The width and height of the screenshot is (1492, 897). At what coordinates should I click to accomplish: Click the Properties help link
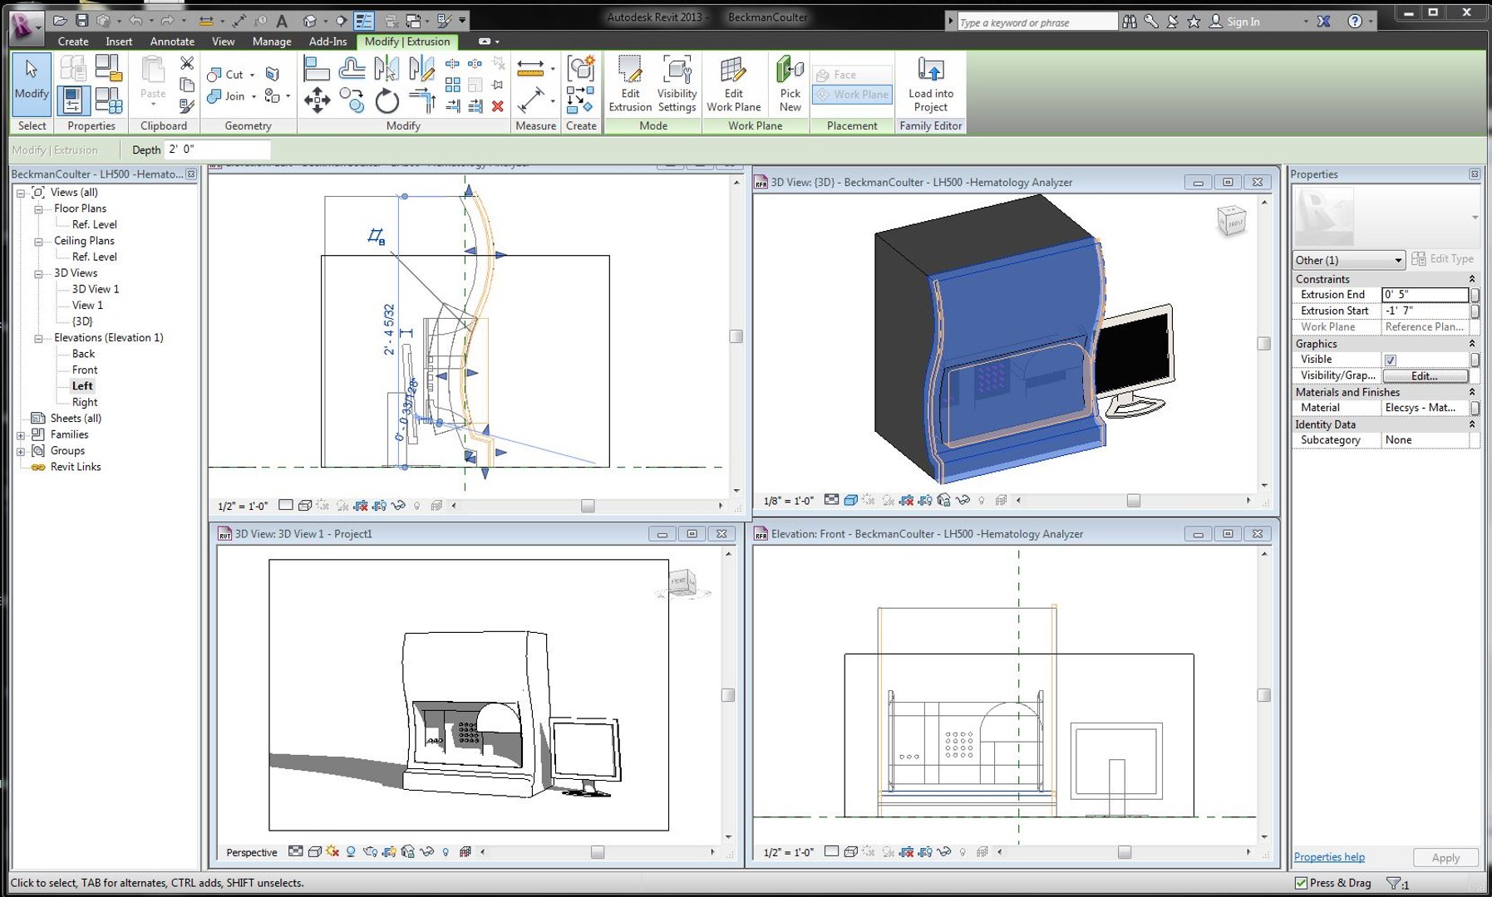click(x=1329, y=857)
